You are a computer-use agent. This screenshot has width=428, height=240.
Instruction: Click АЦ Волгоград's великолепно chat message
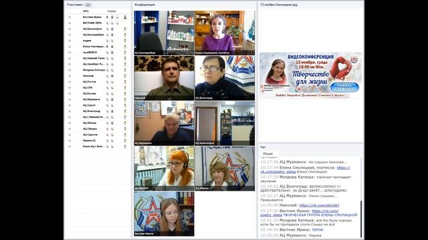click(x=304, y=189)
